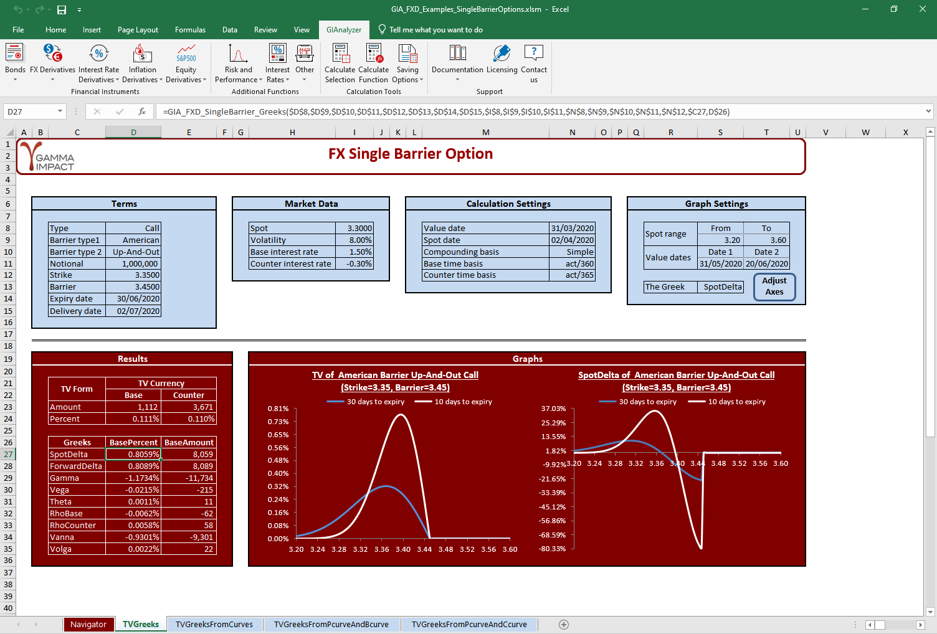Image resolution: width=937 pixels, height=634 pixels.
Task: Open the TVGreeksFromCurves sheet
Action: (214, 624)
